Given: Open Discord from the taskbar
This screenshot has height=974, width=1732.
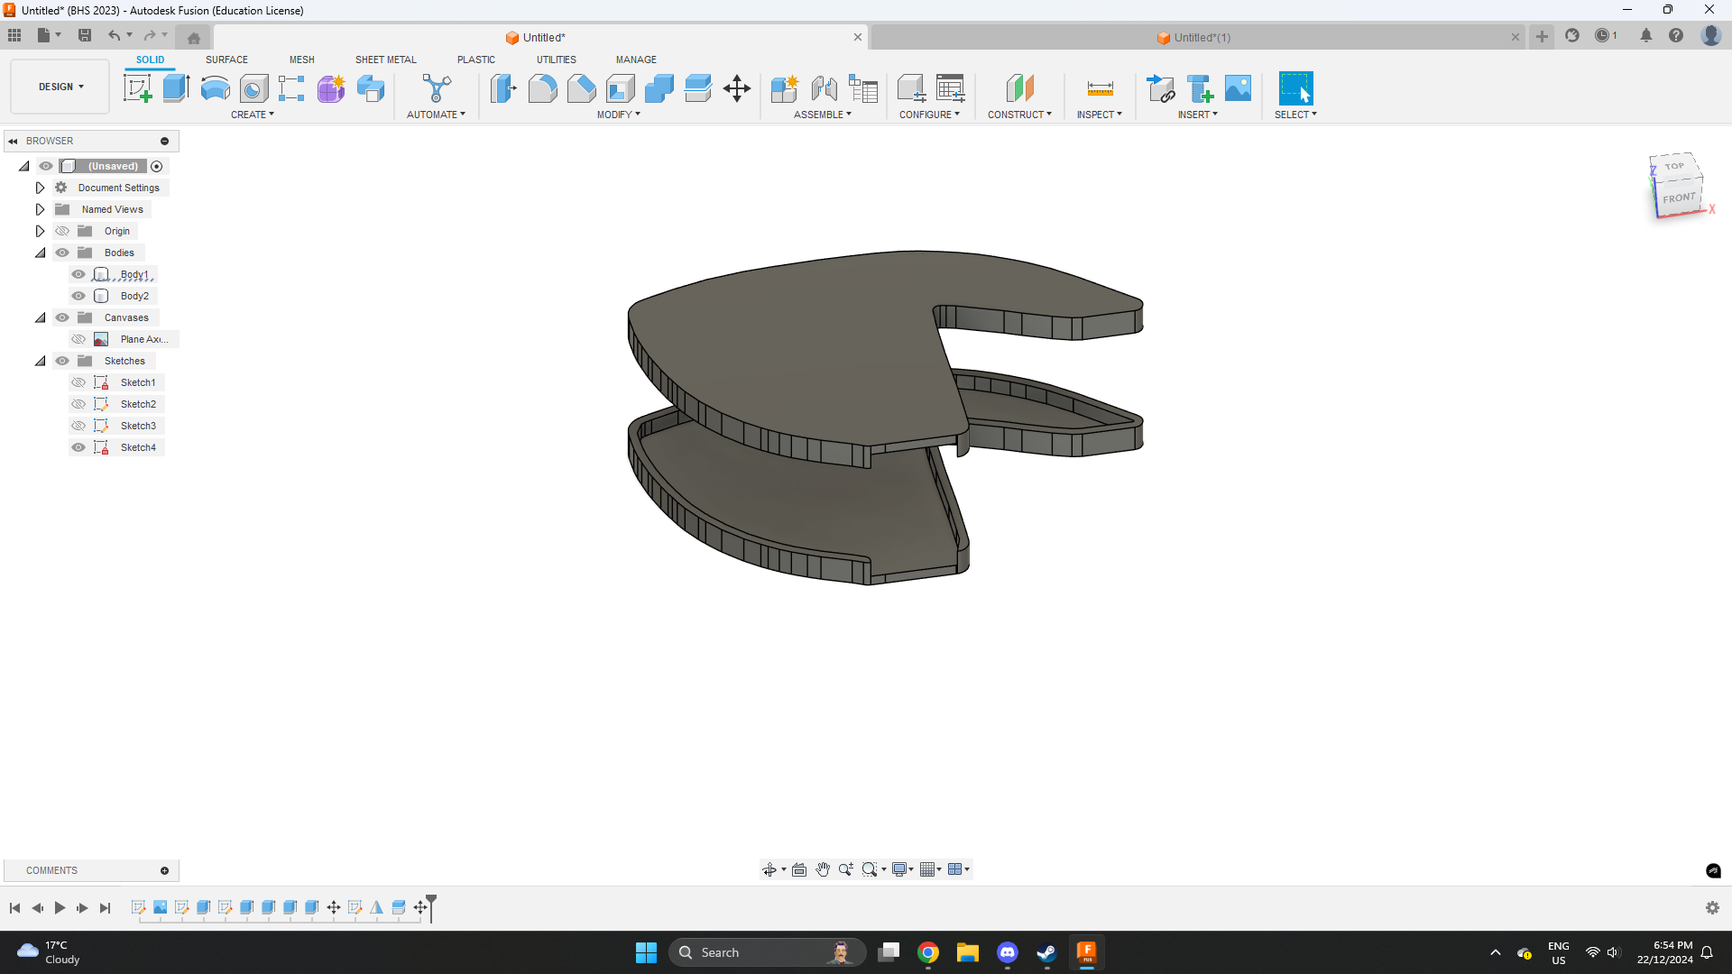Looking at the screenshot, I should click(1008, 952).
